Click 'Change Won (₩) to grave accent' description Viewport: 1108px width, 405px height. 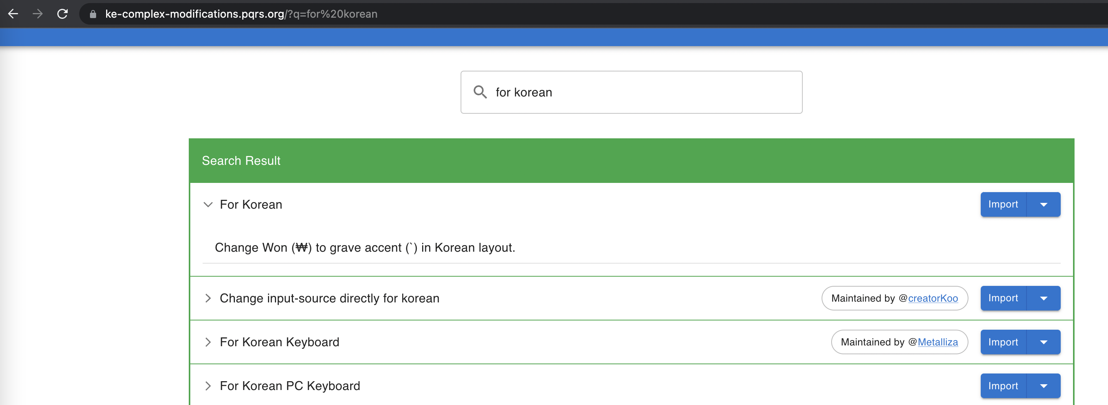365,247
